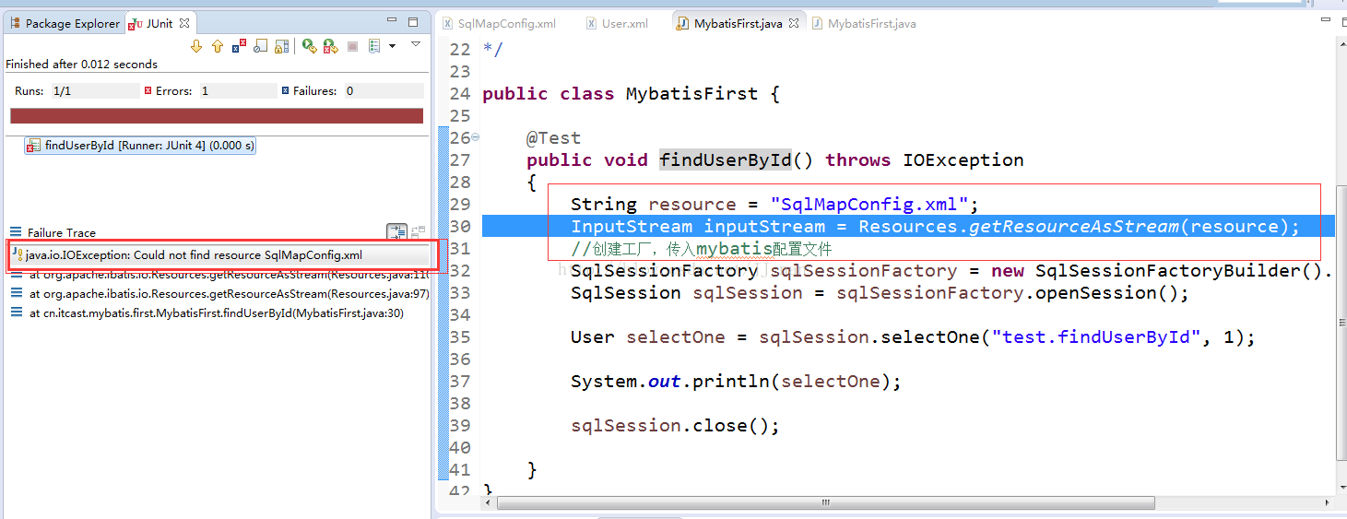Open the JUnit View Menu triangle
The image size is (1347, 519).
(415, 43)
